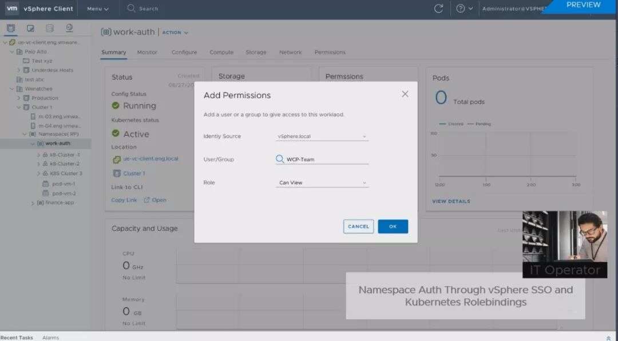Open the Recent Tasks panel
The height and width of the screenshot is (341, 618).
[17, 338]
